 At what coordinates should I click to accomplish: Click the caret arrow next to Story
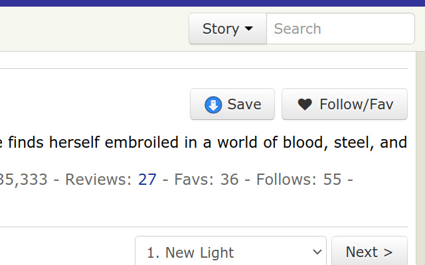coord(249,29)
